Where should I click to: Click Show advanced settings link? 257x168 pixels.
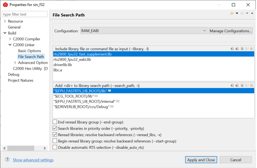(33, 160)
